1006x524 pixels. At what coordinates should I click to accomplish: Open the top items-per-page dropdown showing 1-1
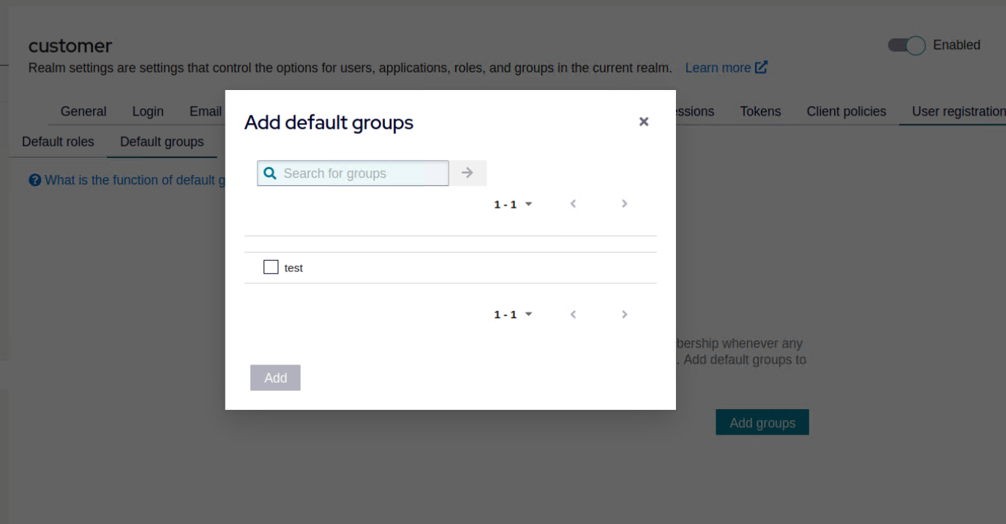[512, 203]
